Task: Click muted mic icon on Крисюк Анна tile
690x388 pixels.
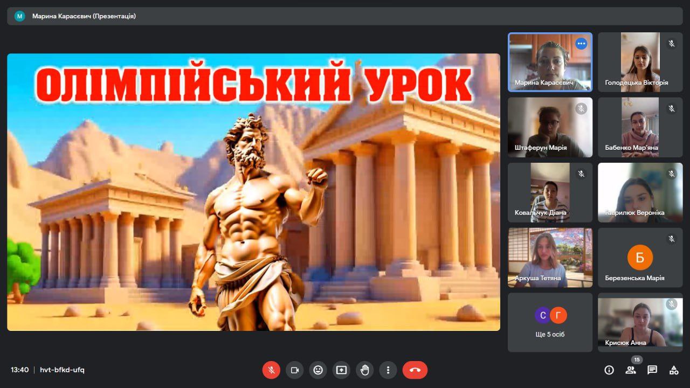Action: coord(672,304)
